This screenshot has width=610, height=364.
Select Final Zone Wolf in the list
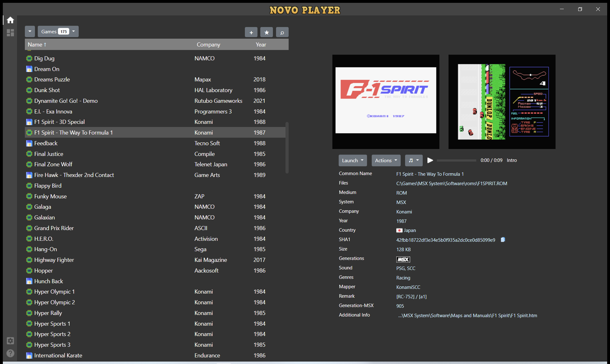pyautogui.click(x=155, y=164)
